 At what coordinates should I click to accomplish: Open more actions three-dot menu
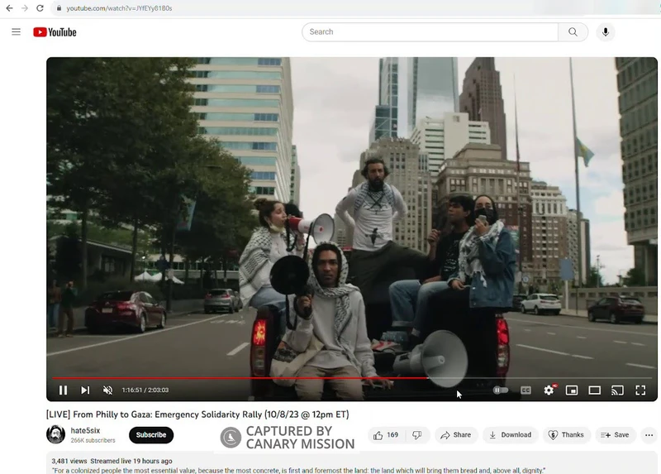click(649, 435)
